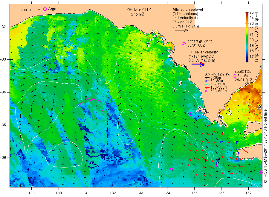Click the -36 latitude axis label

[x=3, y=158]
